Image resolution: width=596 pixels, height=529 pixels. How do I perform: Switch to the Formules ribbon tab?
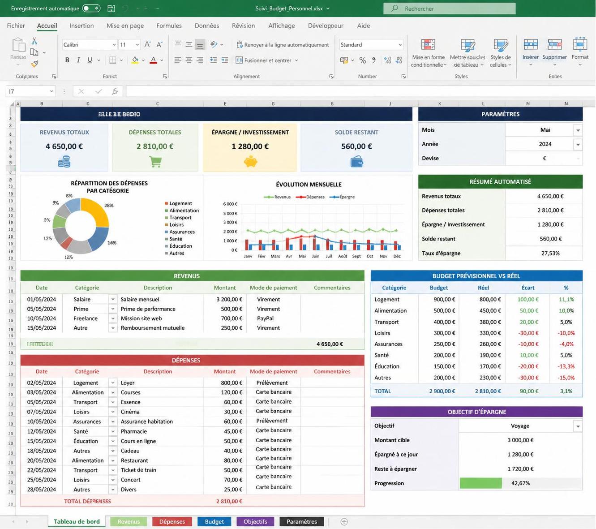click(x=169, y=26)
